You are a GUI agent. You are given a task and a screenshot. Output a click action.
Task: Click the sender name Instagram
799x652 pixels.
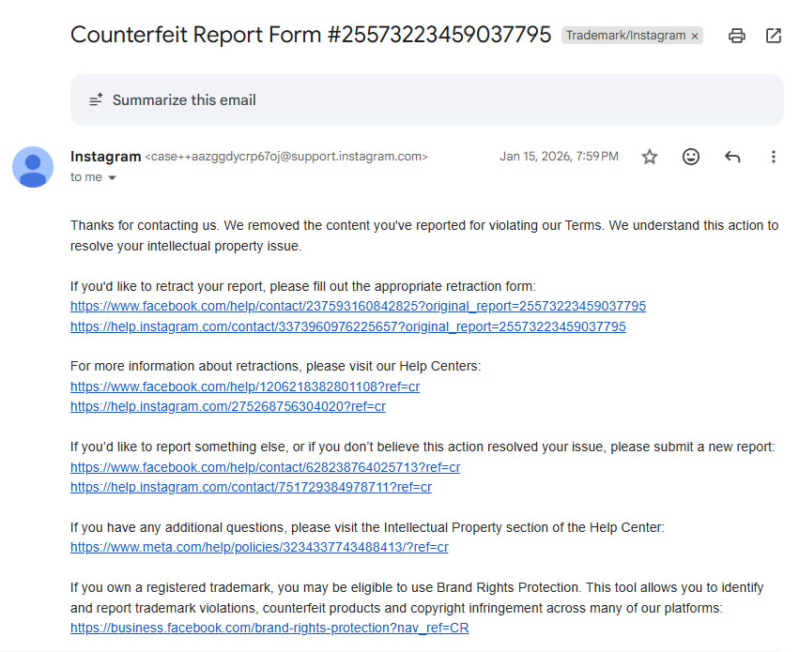[x=105, y=157]
